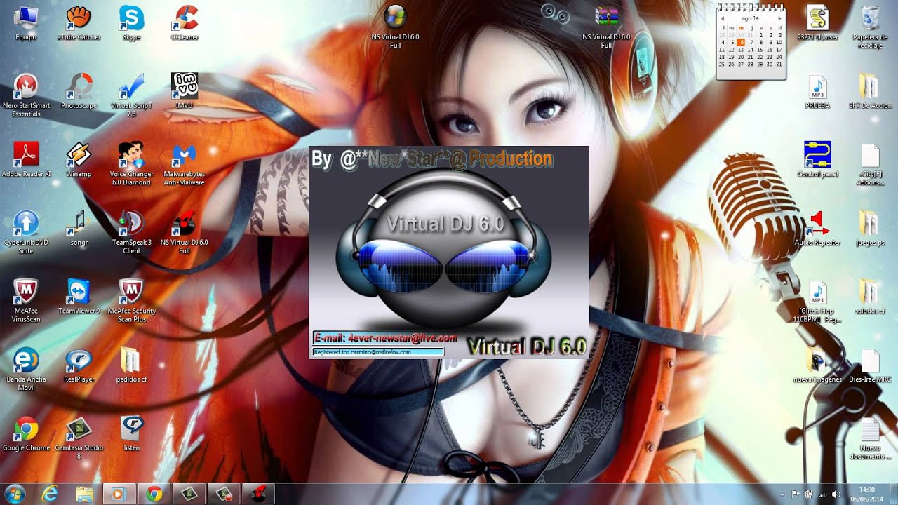The width and height of the screenshot is (898, 505).
Task: Click Show desktop button at taskbar end
Action: click(892, 494)
